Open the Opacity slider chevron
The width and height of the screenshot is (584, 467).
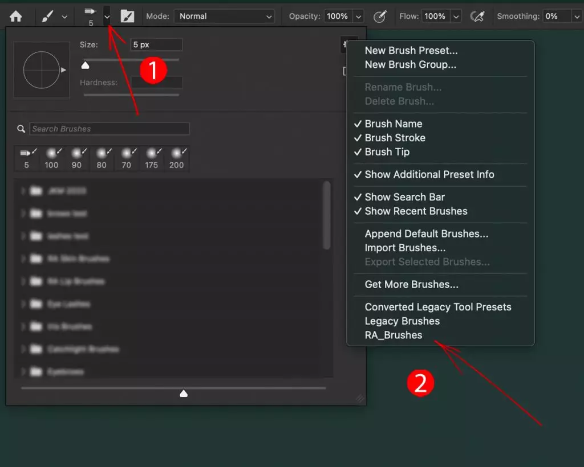(x=358, y=17)
